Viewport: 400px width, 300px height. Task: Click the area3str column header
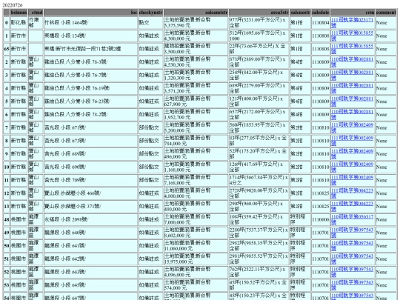259,13
